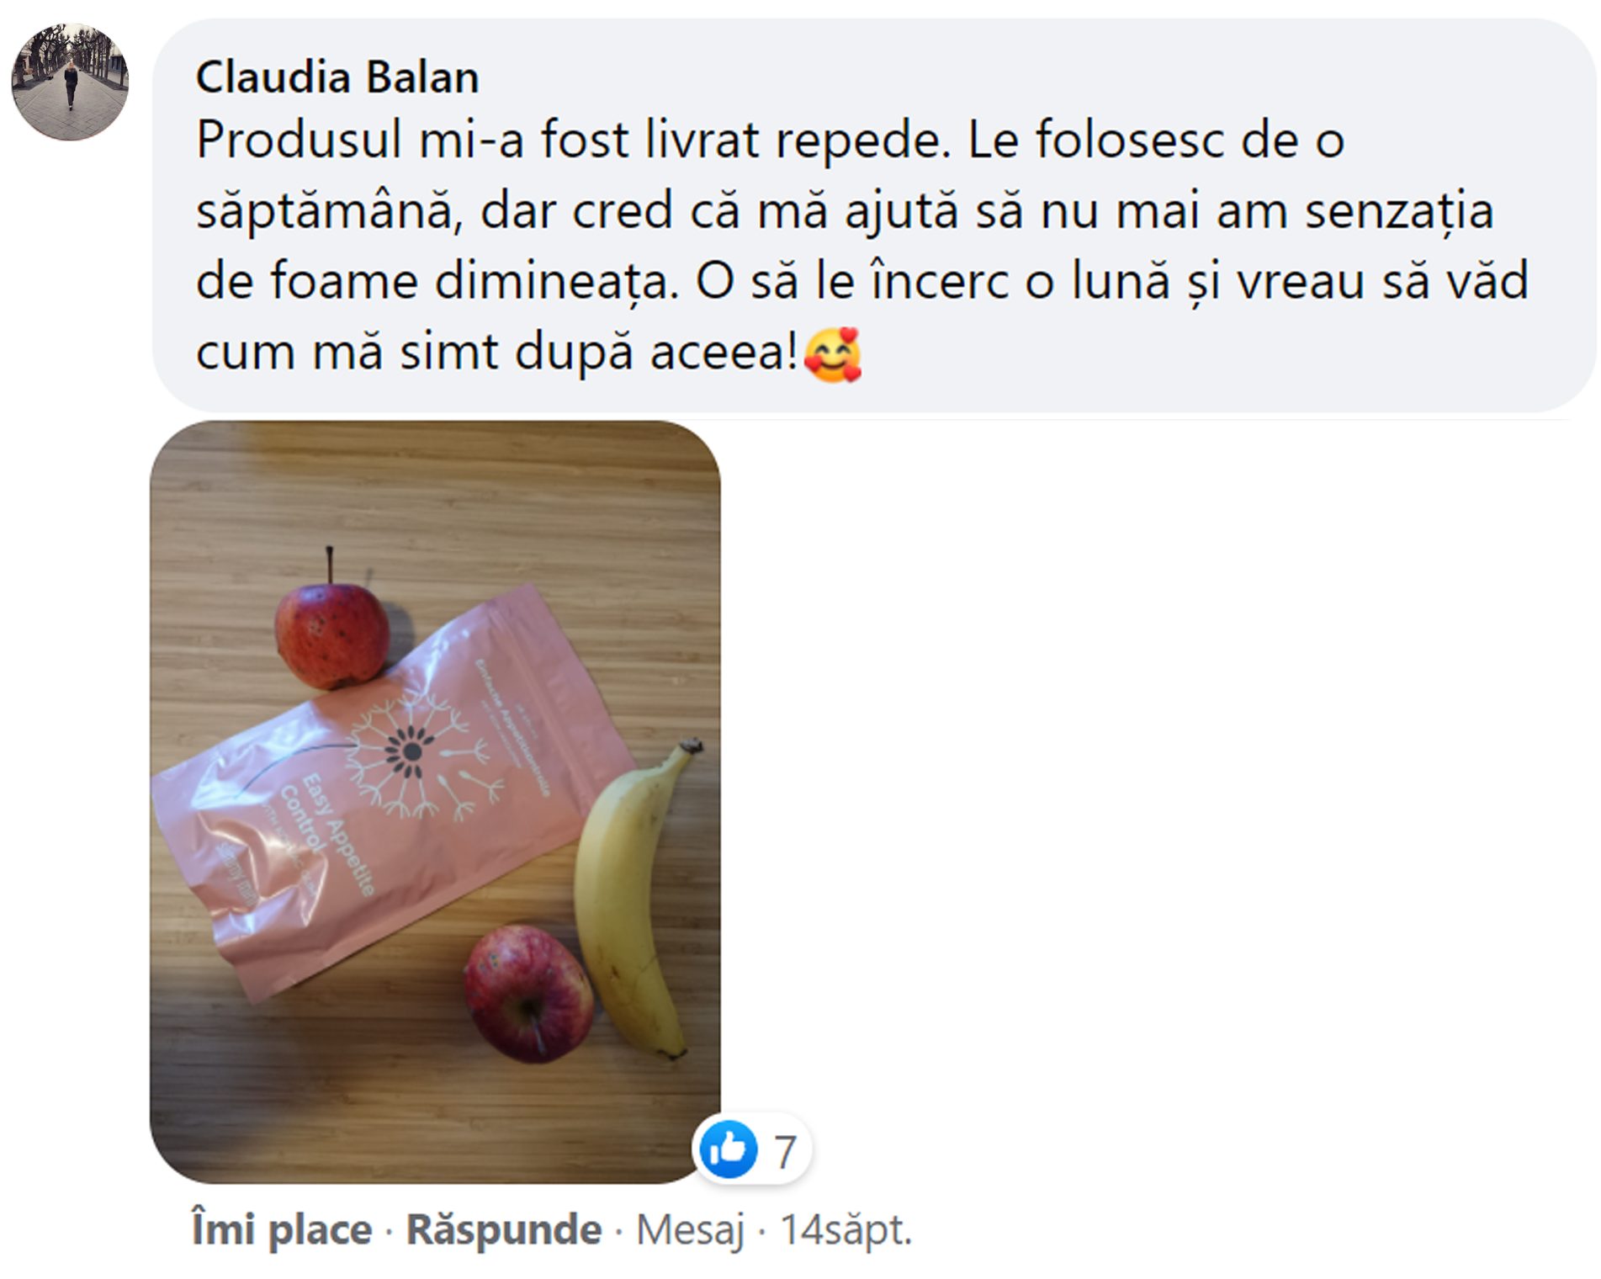Send a message via Mesaj link
Image resolution: width=1601 pixels, height=1279 pixels.
[x=691, y=1229]
